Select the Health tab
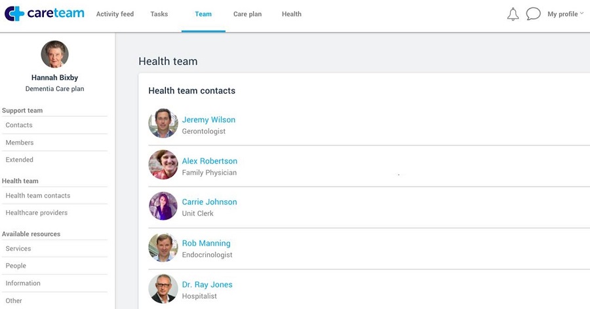590x309 pixels. [x=292, y=14]
